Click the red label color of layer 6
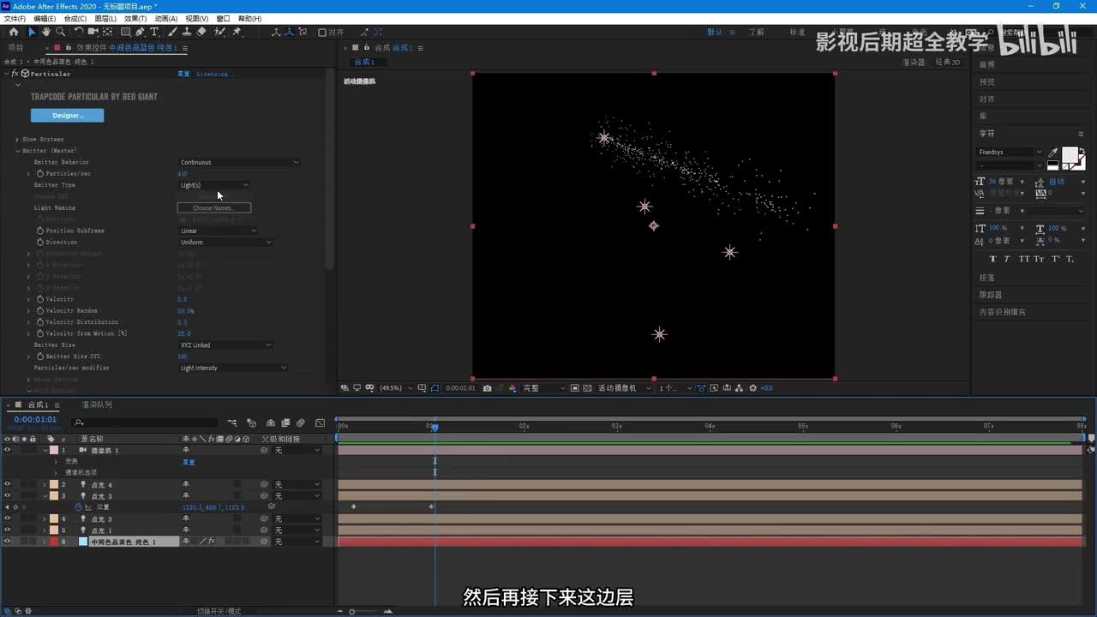The width and height of the screenshot is (1097, 617). [x=53, y=542]
